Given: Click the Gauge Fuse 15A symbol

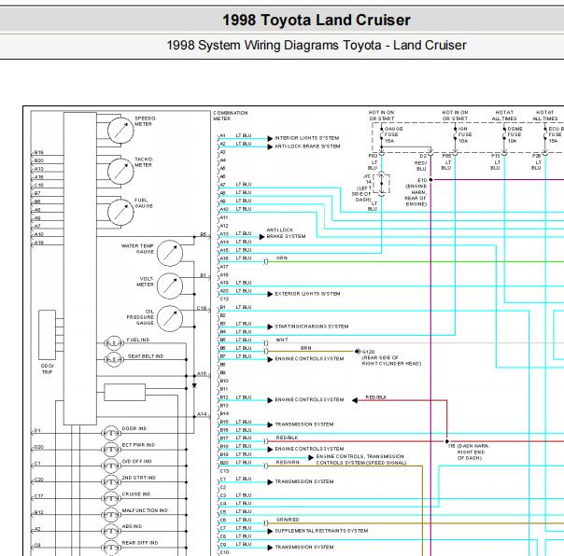Looking at the screenshot, I should [381, 135].
